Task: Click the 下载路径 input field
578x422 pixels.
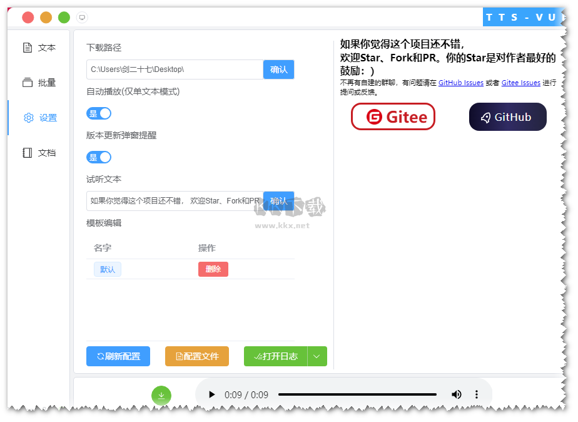Action: pos(175,69)
